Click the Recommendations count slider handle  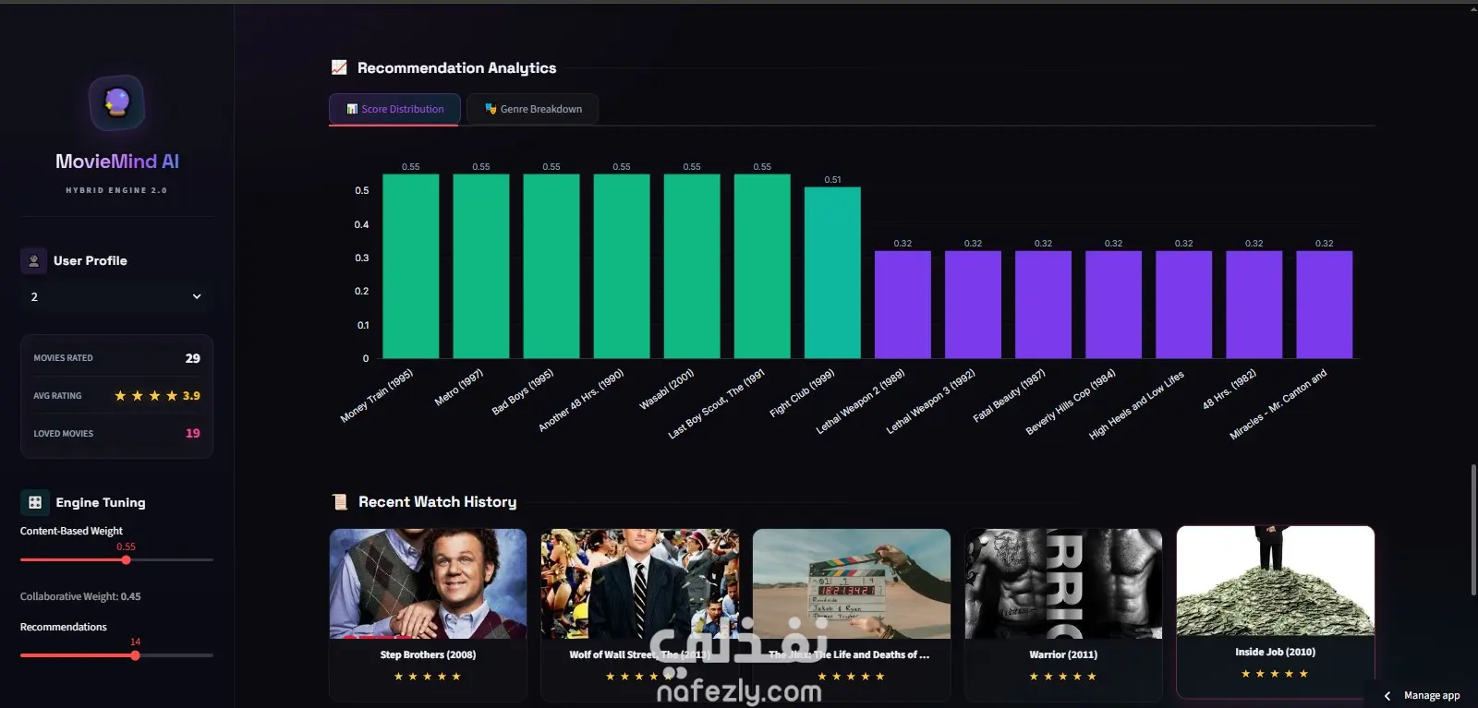click(x=135, y=655)
